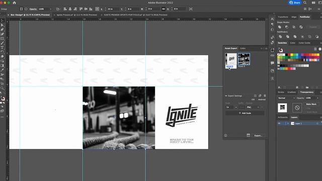
Task: Click the Minus Front shape mode icon
Action: click(x=287, y=27)
